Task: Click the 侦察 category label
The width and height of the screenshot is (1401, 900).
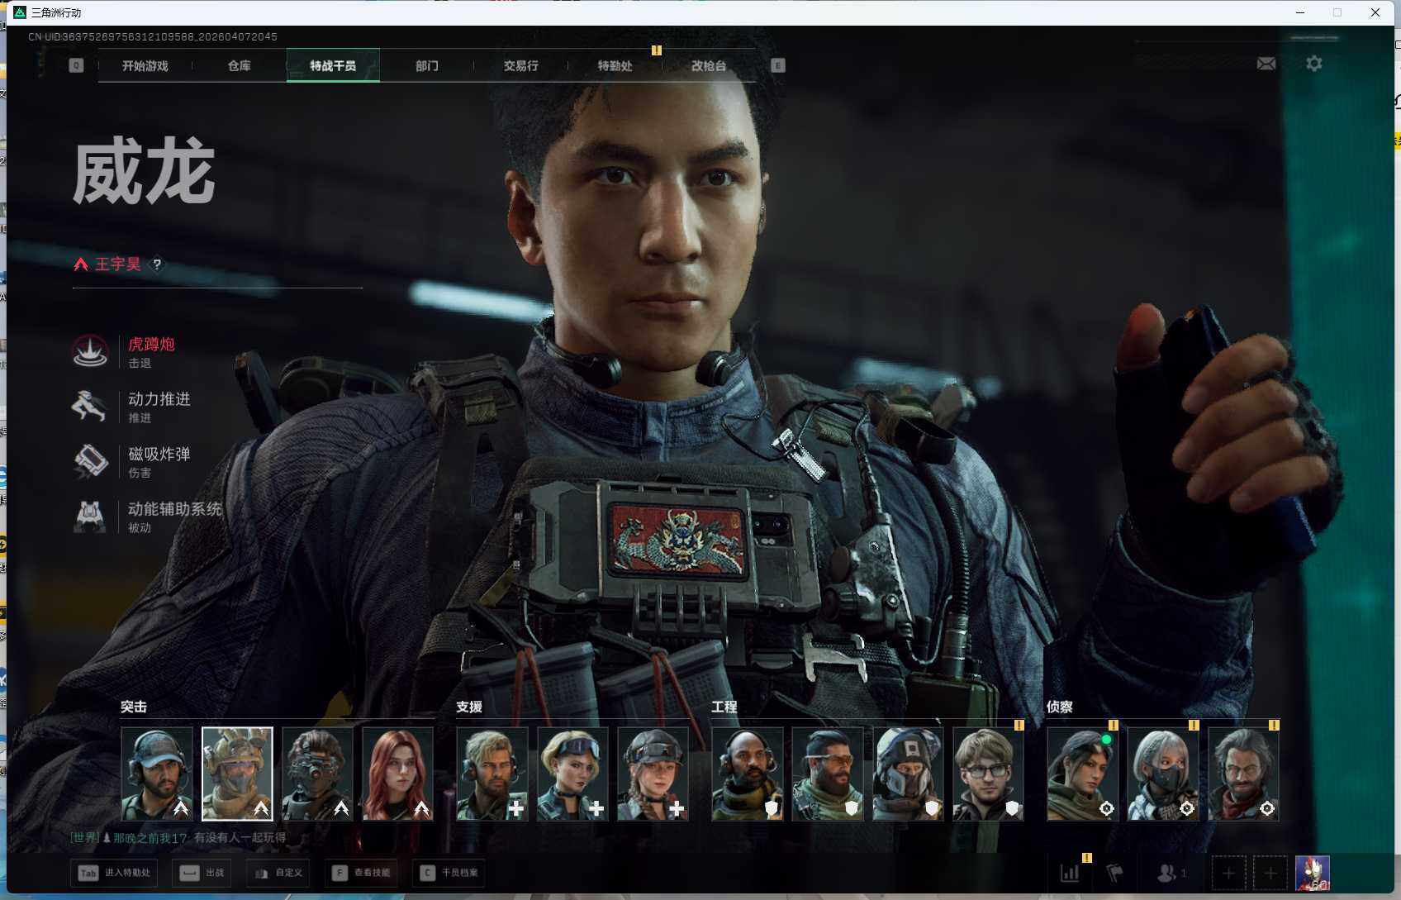Action: (x=1060, y=707)
